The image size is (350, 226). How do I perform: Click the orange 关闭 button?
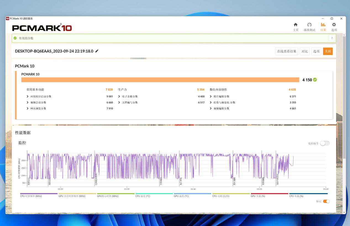[x=328, y=51]
